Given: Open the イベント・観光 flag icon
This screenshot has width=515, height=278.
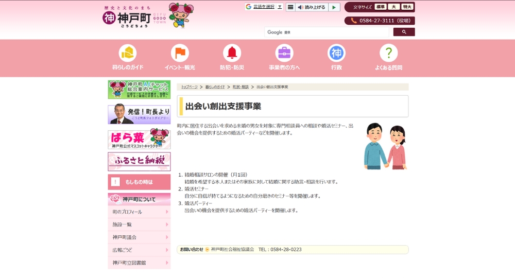Looking at the screenshot, I should (x=180, y=53).
